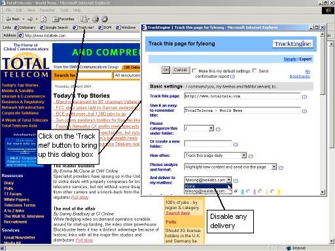The image size is (335, 251).
Task: Open the Dictionary link bar shortcut
Action: click(x=25, y=27)
